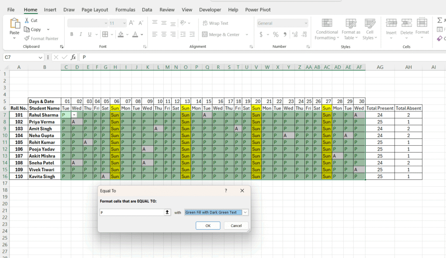
Task: Select the Rahul Sharma name cell
Action: 45,115
